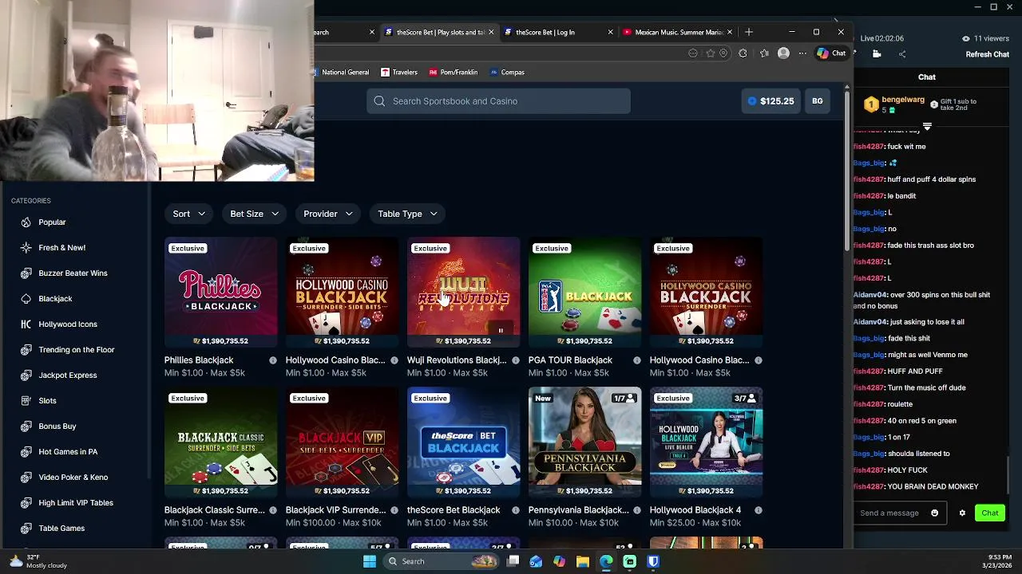Screen dimensions: 1022x574
Task: Show info for Blackjack Classic Surrender
Action: pos(273,510)
